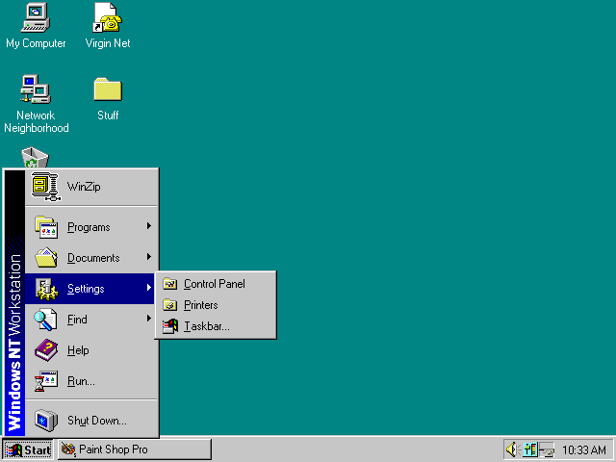Screen dimensions: 616x462
Task: Choose Find in the Start menu
Action: coord(91,320)
